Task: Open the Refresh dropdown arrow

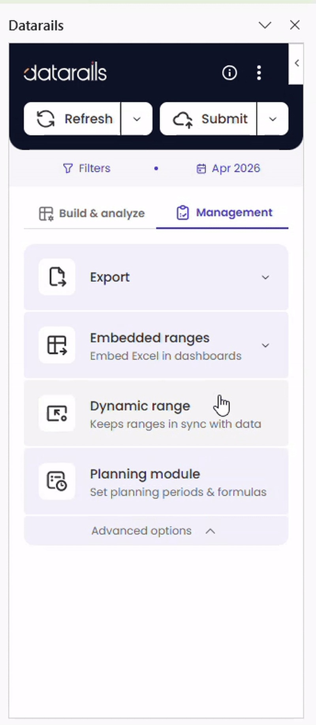Action: tap(137, 119)
